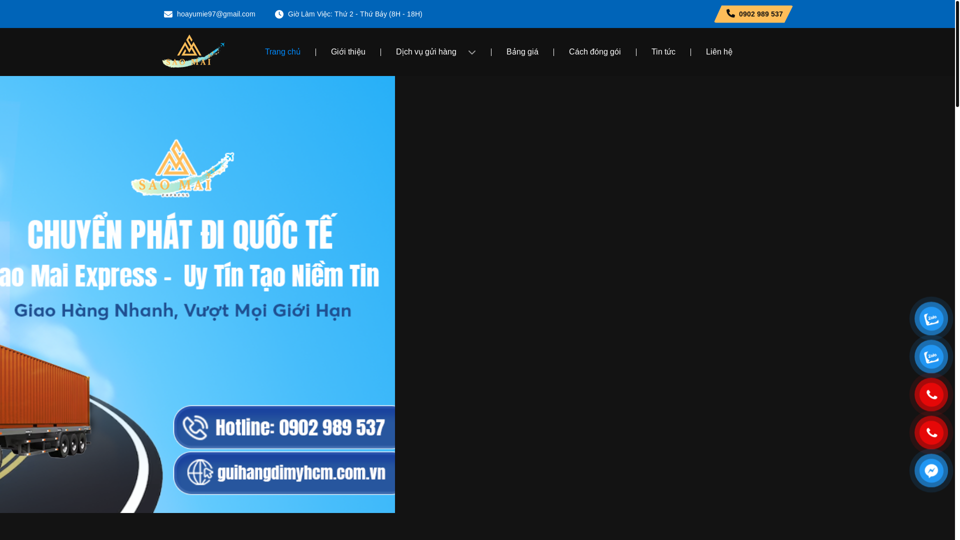
Task: Open the Messenger chat floating button
Action: click(931, 470)
